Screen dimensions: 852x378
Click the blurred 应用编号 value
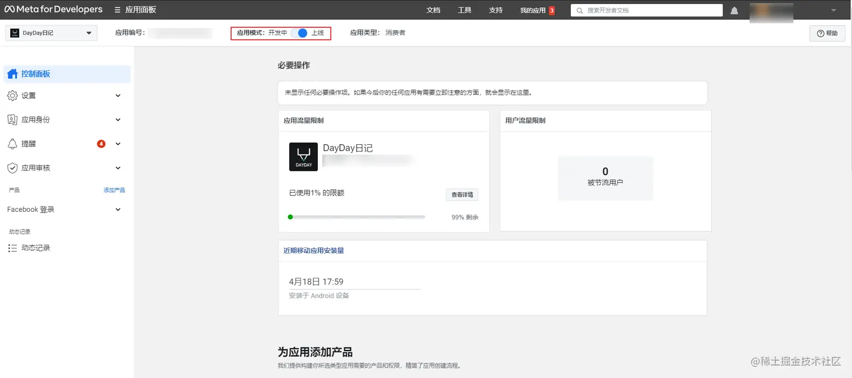(180, 33)
